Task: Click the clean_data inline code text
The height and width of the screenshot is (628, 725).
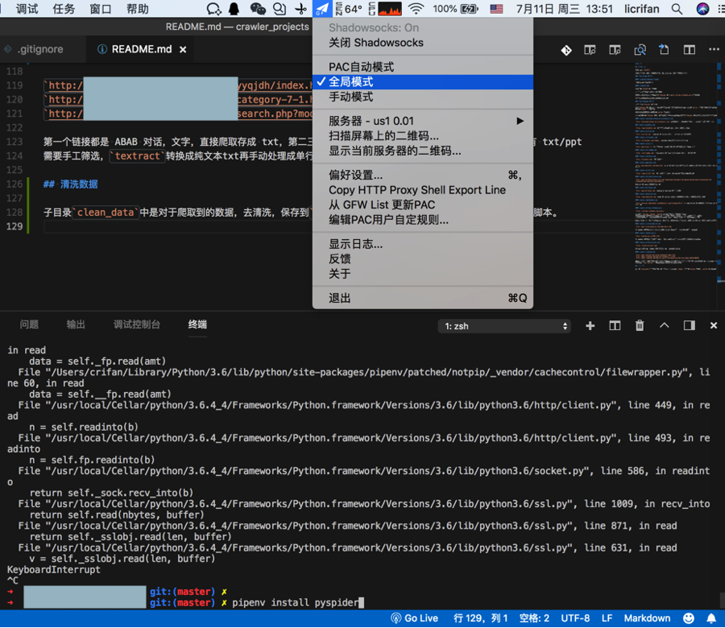Action: [x=106, y=213]
